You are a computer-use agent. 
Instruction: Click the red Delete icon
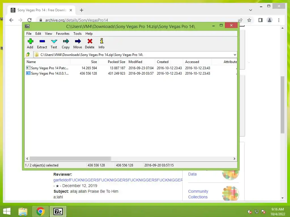click(90, 41)
